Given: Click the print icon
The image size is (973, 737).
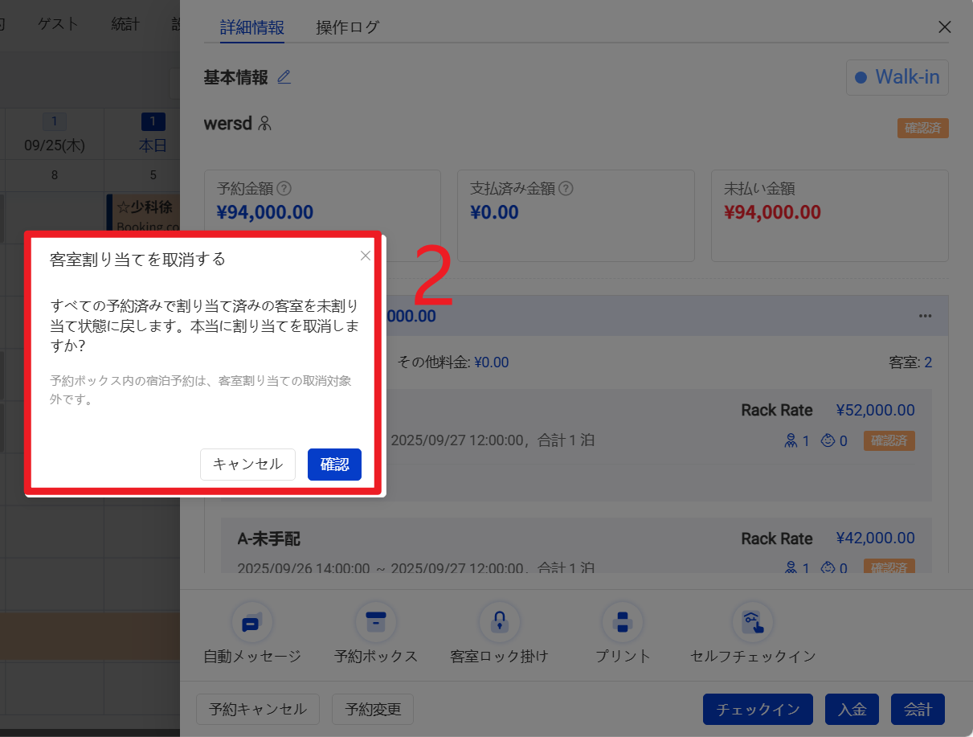Looking at the screenshot, I should 622,623.
